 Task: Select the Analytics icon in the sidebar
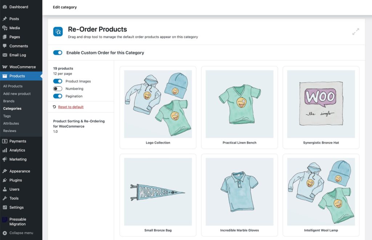(5, 150)
